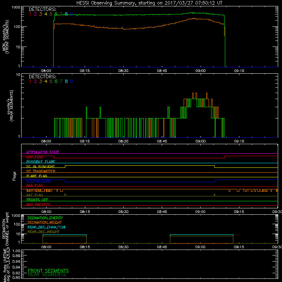The image size is (282, 282).
Task: Click the 'FRONTS_OFF' flag label
Action: [37, 200]
